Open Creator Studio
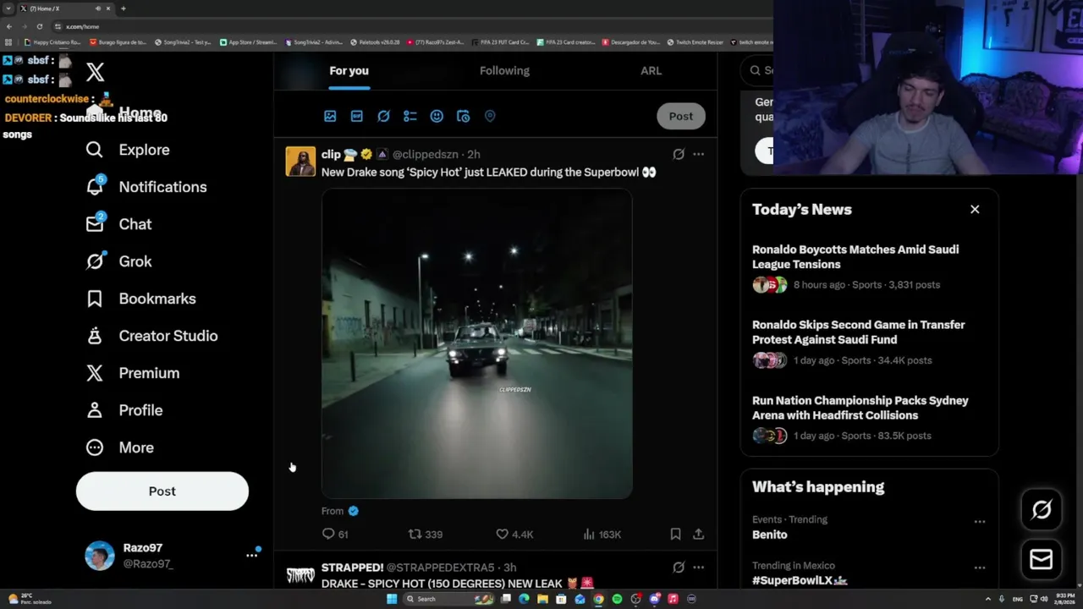Viewport: 1083px width, 609px height. click(x=151, y=336)
